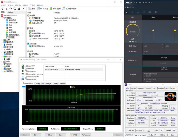Select the IPMI item in tree
The width and height of the screenshot is (178, 137).
pos(10,27)
